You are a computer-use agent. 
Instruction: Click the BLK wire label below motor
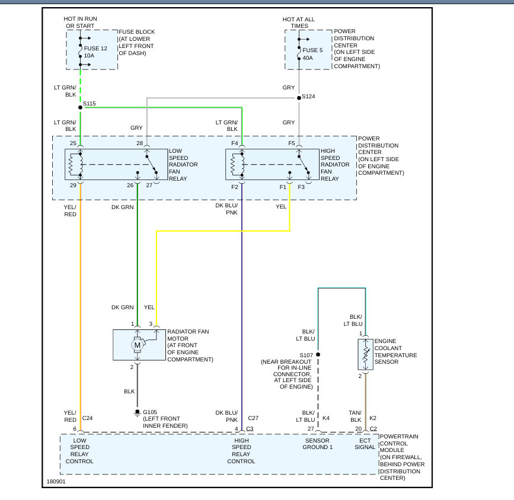(x=129, y=391)
